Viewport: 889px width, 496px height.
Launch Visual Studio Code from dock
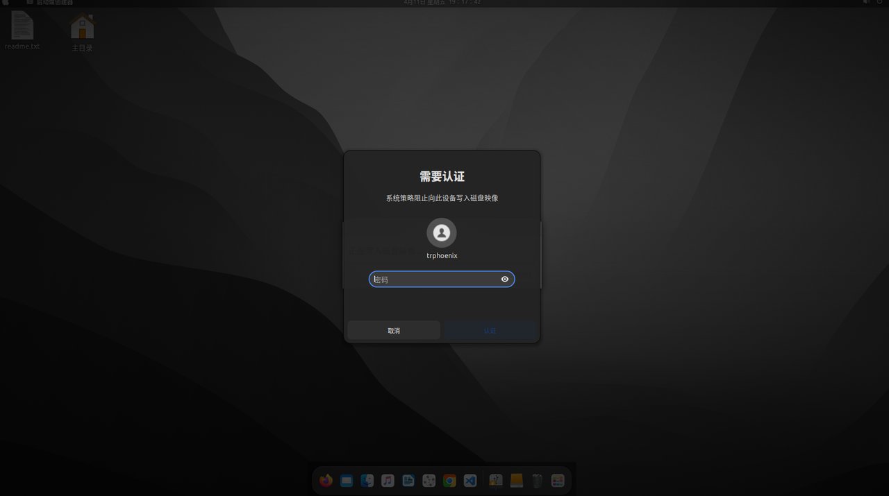(x=470, y=481)
